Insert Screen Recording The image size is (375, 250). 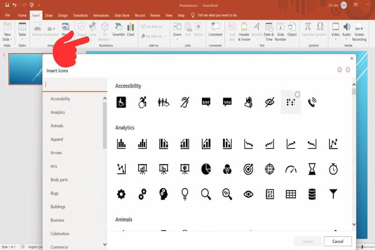click(359, 32)
